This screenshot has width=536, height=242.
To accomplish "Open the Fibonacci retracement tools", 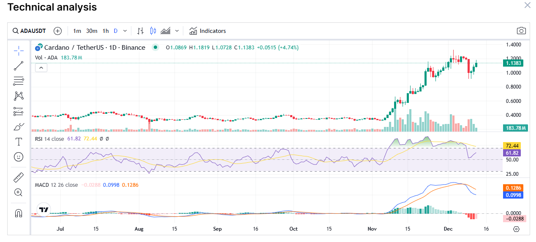I will pos(19,81).
